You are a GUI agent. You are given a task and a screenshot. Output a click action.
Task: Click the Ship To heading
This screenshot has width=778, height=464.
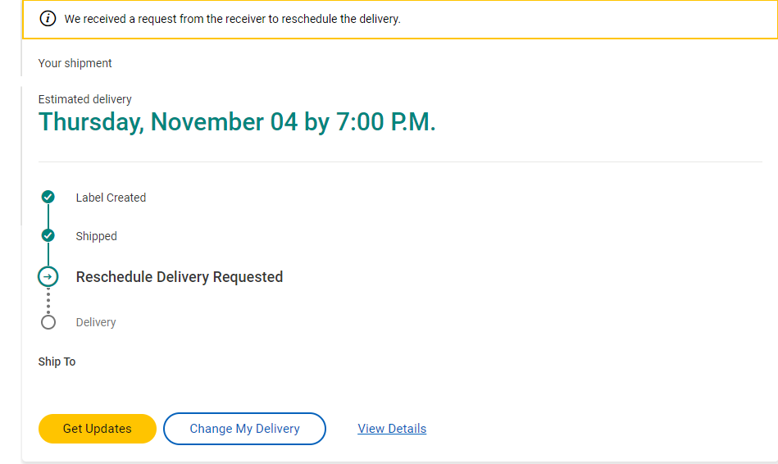[57, 362]
